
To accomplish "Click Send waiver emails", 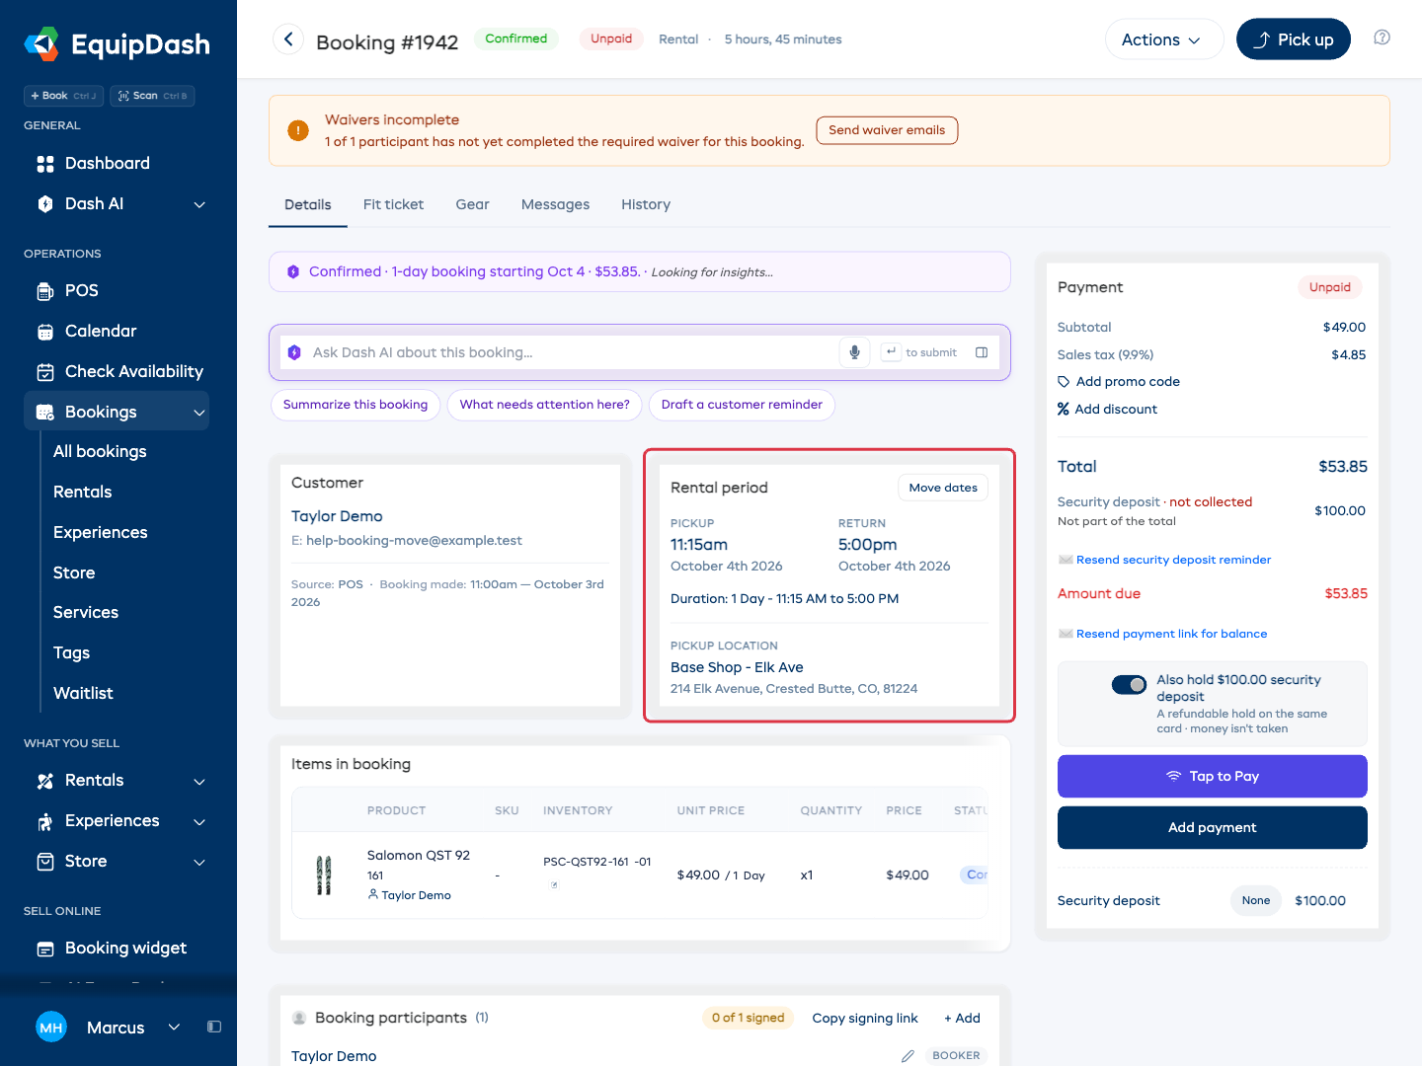I will point(887,130).
